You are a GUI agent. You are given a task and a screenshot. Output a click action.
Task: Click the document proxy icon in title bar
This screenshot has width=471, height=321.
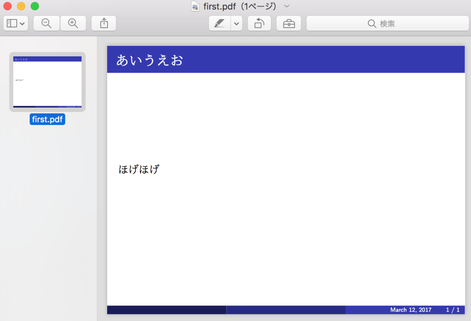click(x=195, y=6)
